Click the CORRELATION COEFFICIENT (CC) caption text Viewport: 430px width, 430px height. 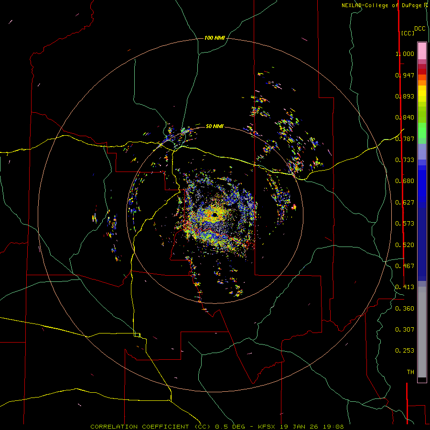coord(150,427)
